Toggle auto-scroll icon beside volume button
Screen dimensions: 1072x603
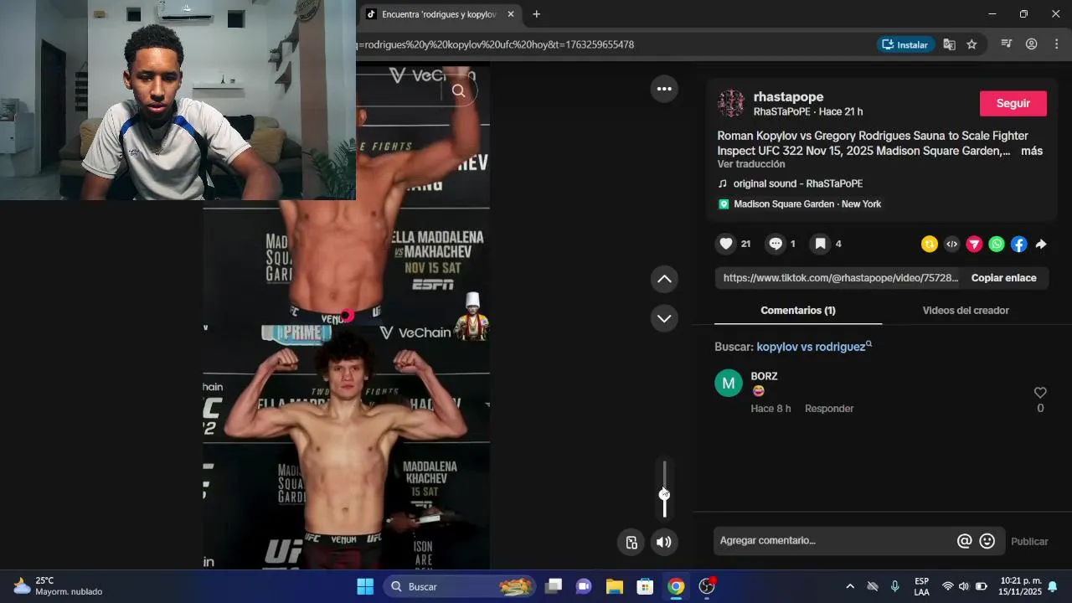click(x=631, y=542)
